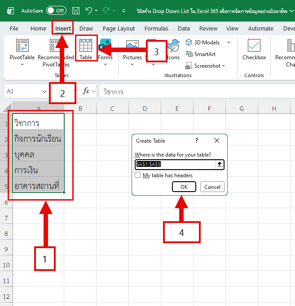Viewport: 295px width, 306px height.
Task: Click Cancel in Create Table dialog
Action: pyautogui.click(x=212, y=187)
